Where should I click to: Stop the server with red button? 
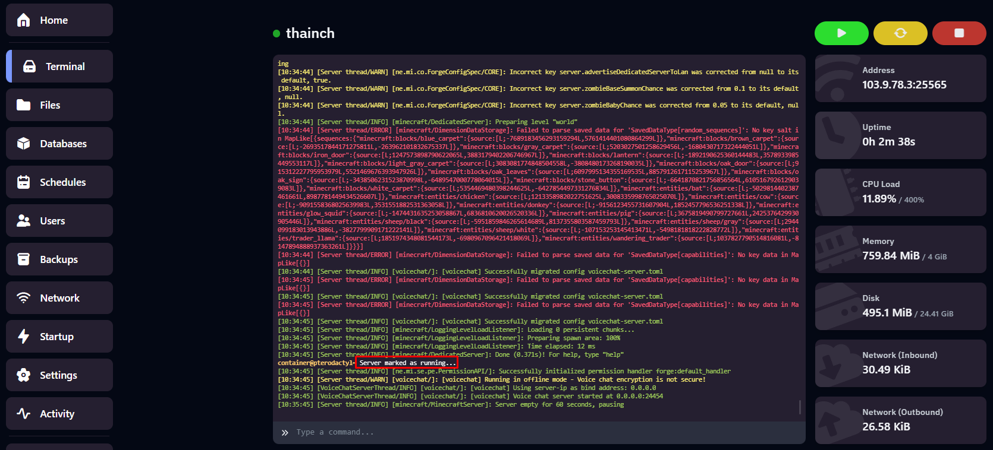click(959, 33)
